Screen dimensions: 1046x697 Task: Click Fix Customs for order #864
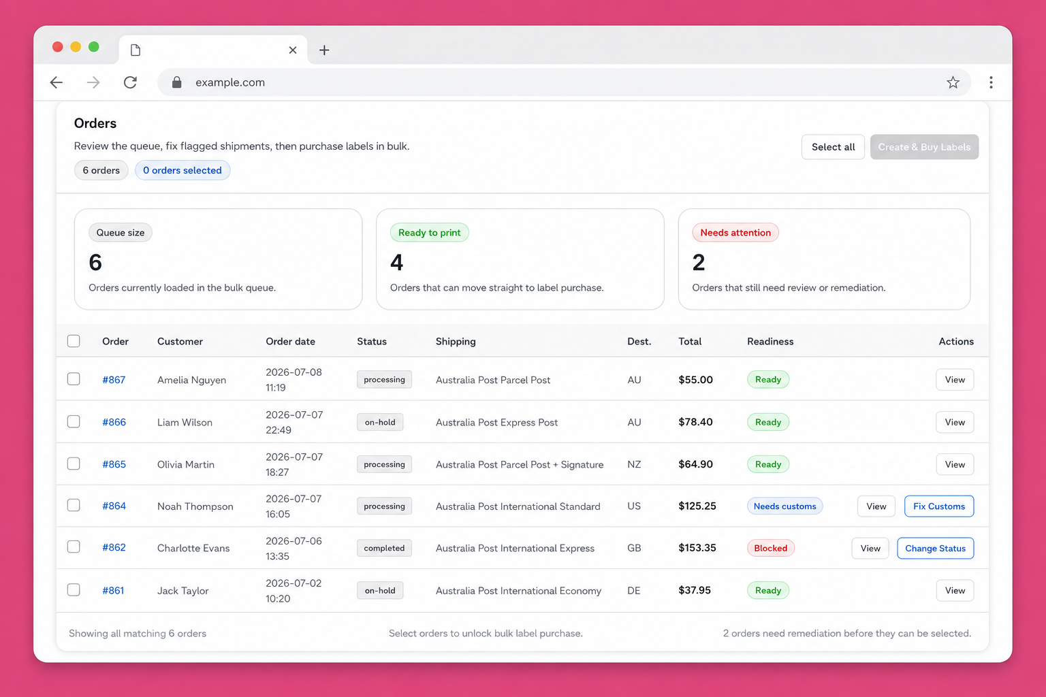pos(939,506)
